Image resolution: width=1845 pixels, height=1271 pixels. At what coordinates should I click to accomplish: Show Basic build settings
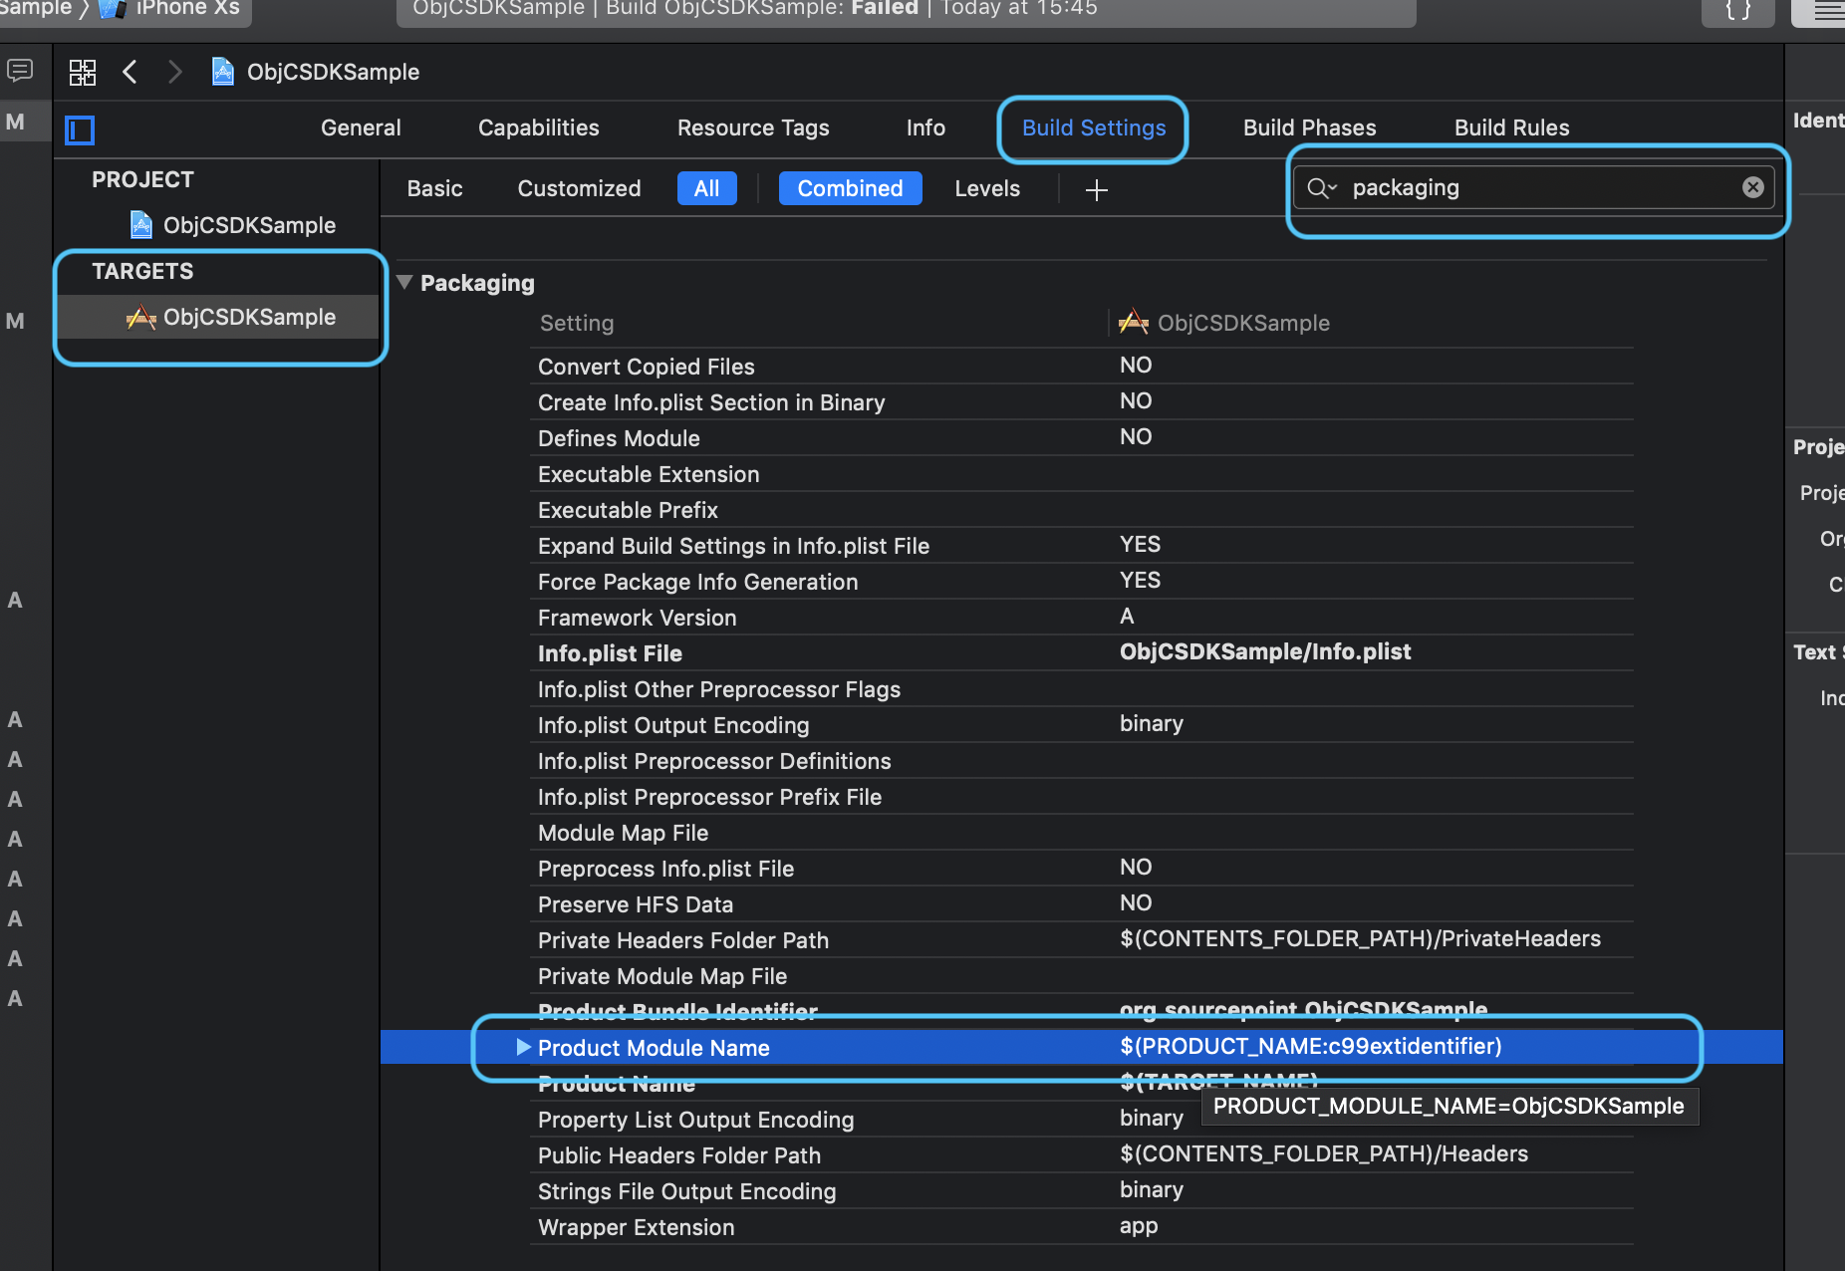tap(434, 188)
